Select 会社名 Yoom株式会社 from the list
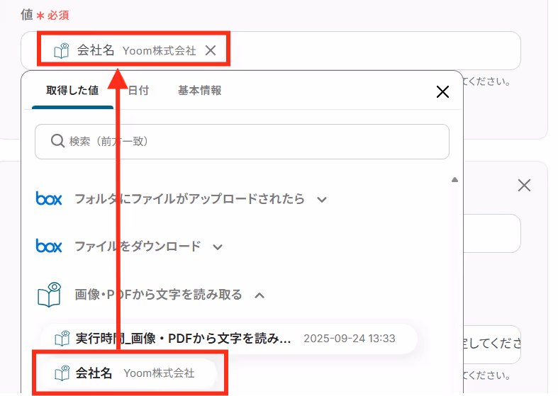The width and height of the screenshot is (558, 396). coord(129,373)
